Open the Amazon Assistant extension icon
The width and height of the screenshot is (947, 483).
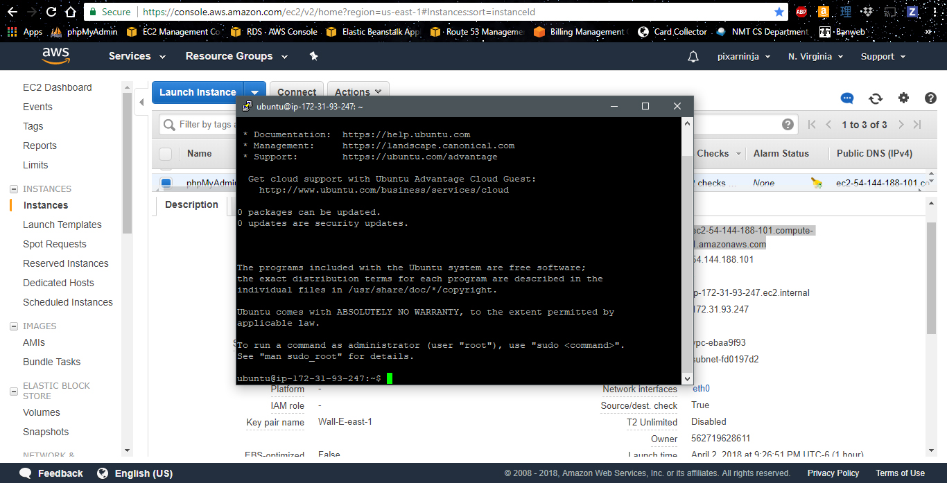click(x=823, y=12)
